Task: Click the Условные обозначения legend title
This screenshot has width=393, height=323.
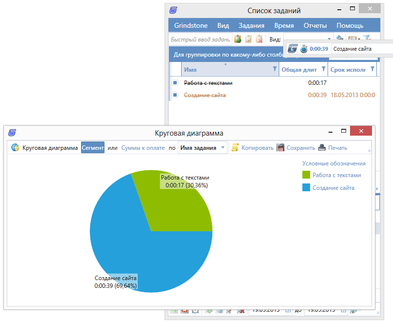Action: tap(333, 163)
